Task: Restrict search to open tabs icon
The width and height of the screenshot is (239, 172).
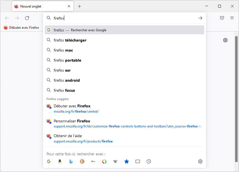Action: 138,161
